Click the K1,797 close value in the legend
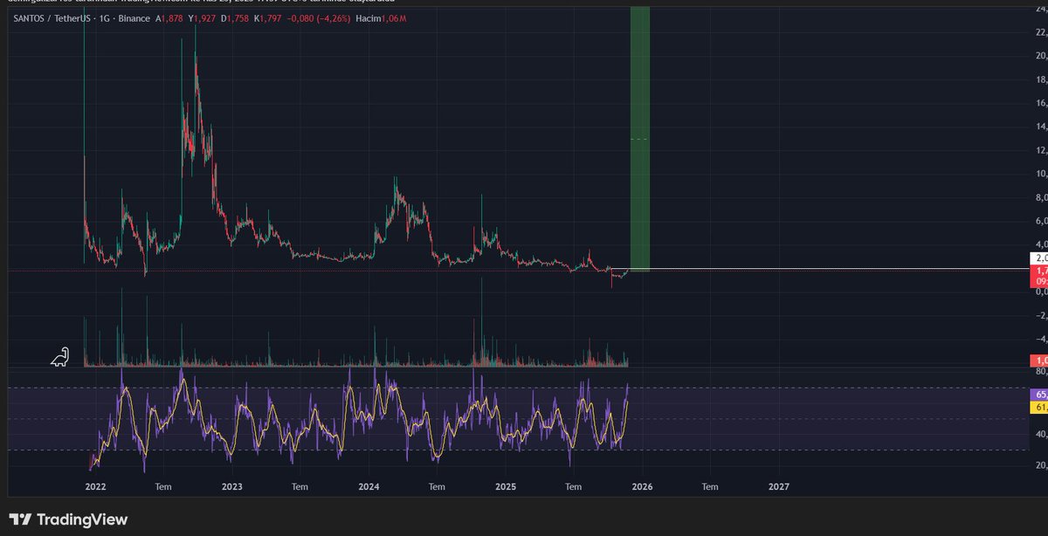 [266, 18]
